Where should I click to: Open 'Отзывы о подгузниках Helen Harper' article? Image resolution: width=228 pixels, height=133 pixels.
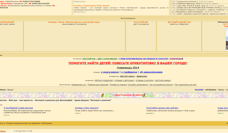tap(91, 6)
